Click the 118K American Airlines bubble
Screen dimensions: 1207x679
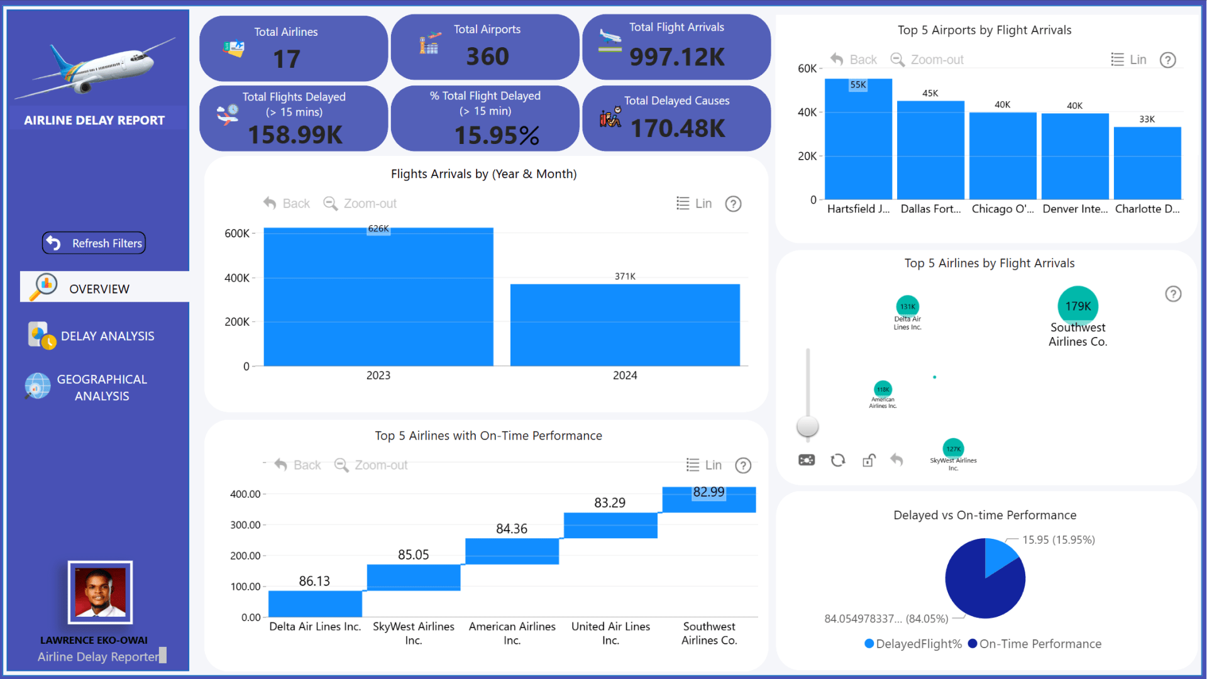click(x=883, y=389)
